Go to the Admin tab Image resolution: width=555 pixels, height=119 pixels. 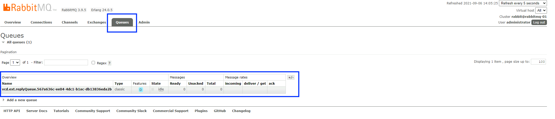point(144,22)
